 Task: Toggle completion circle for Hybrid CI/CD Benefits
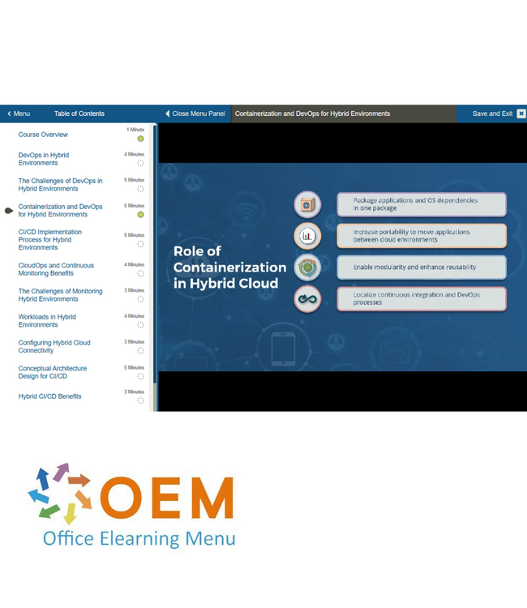(140, 400)
